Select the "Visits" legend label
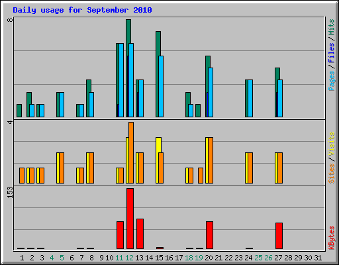Viewport: 339px width, 265px height. point(331,144)
